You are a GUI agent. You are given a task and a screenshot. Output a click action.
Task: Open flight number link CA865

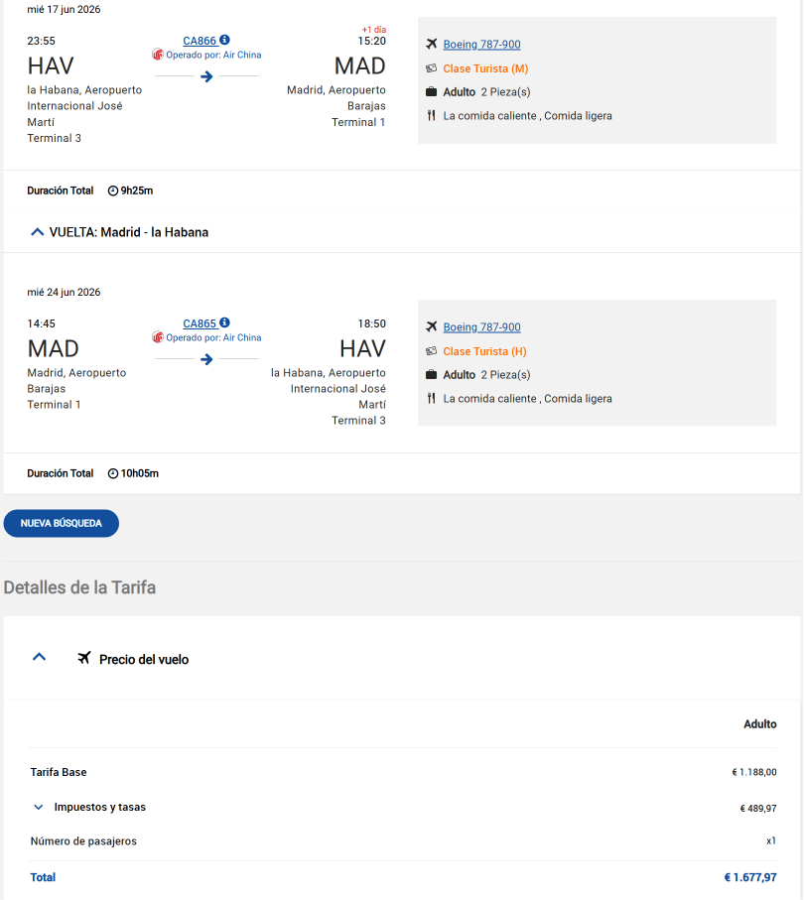point(200,323)
